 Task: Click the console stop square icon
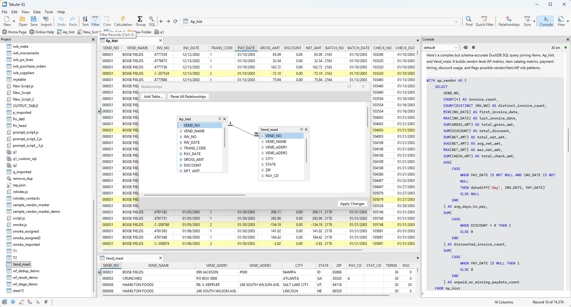pos(473,47)
